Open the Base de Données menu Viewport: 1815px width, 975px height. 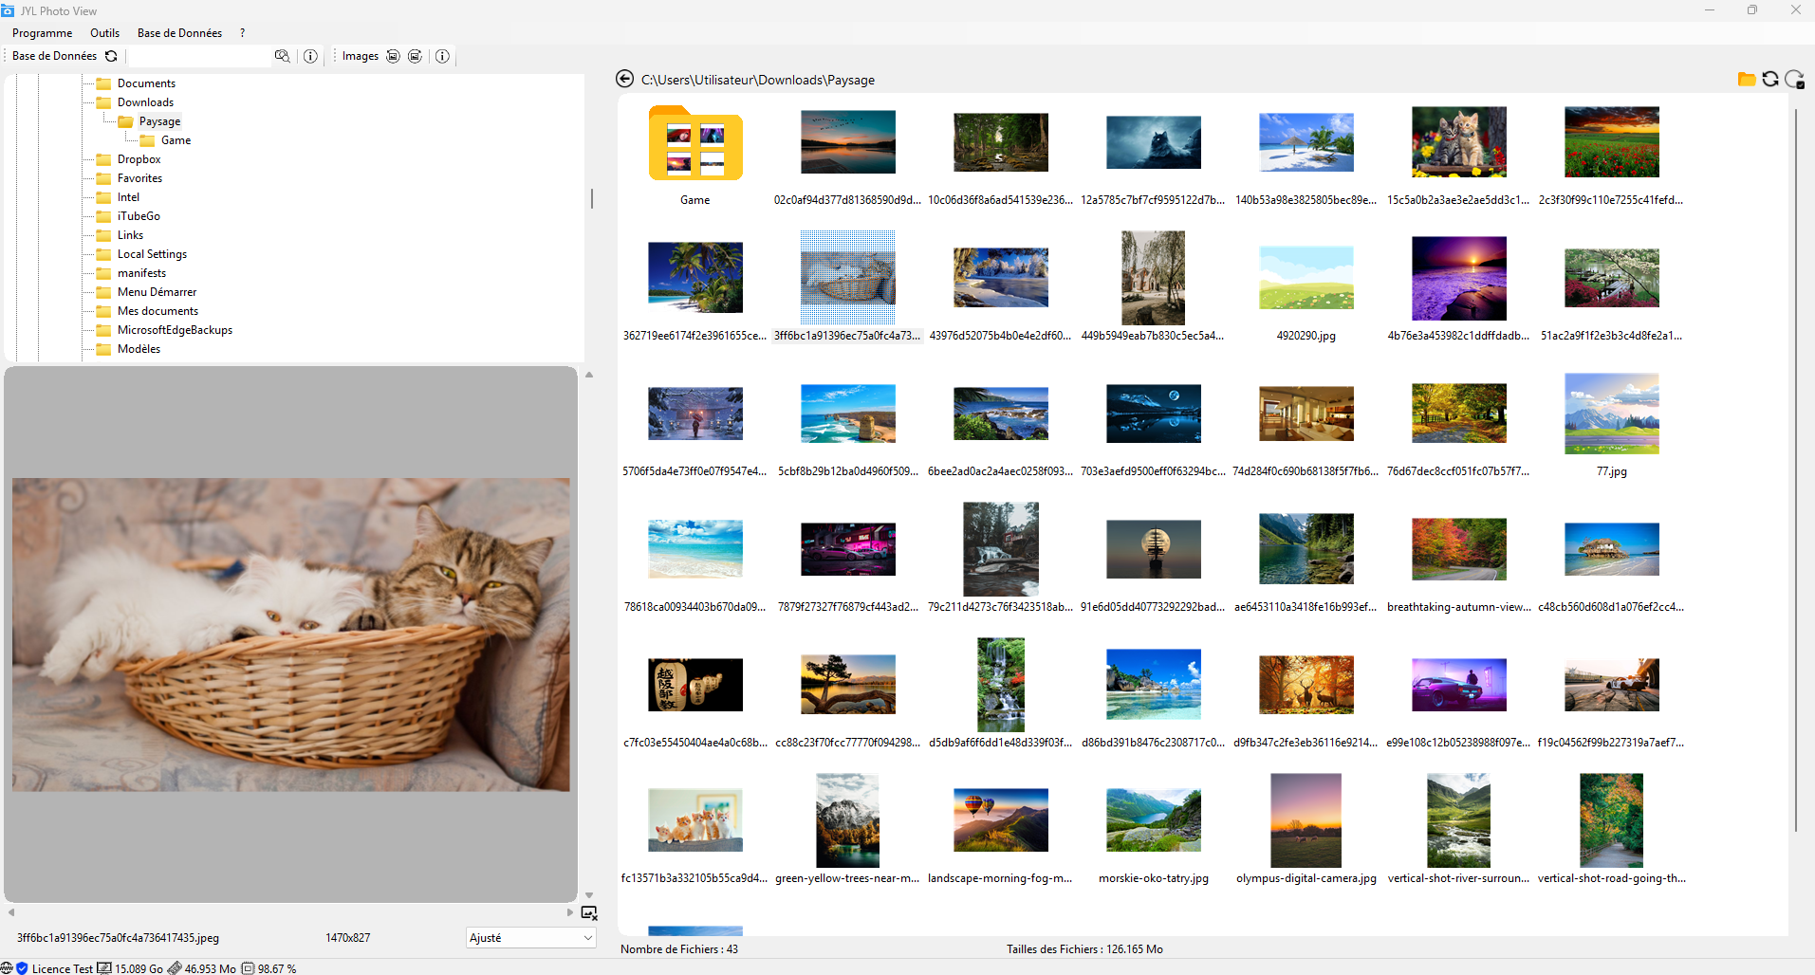[x=179, y=33]
